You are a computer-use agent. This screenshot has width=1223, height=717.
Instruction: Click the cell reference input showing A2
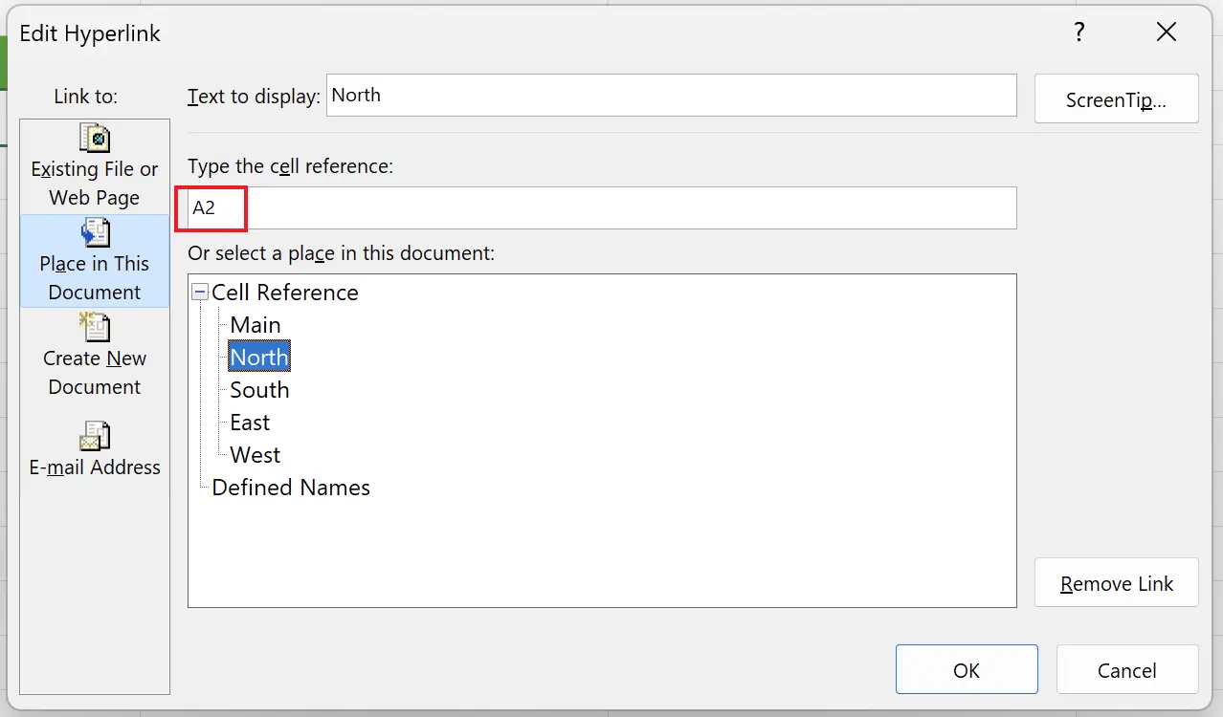tap(603, 207)
